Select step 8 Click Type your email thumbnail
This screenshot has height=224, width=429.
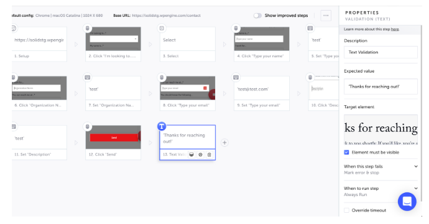pyautogui.click(x=187, y=88)
